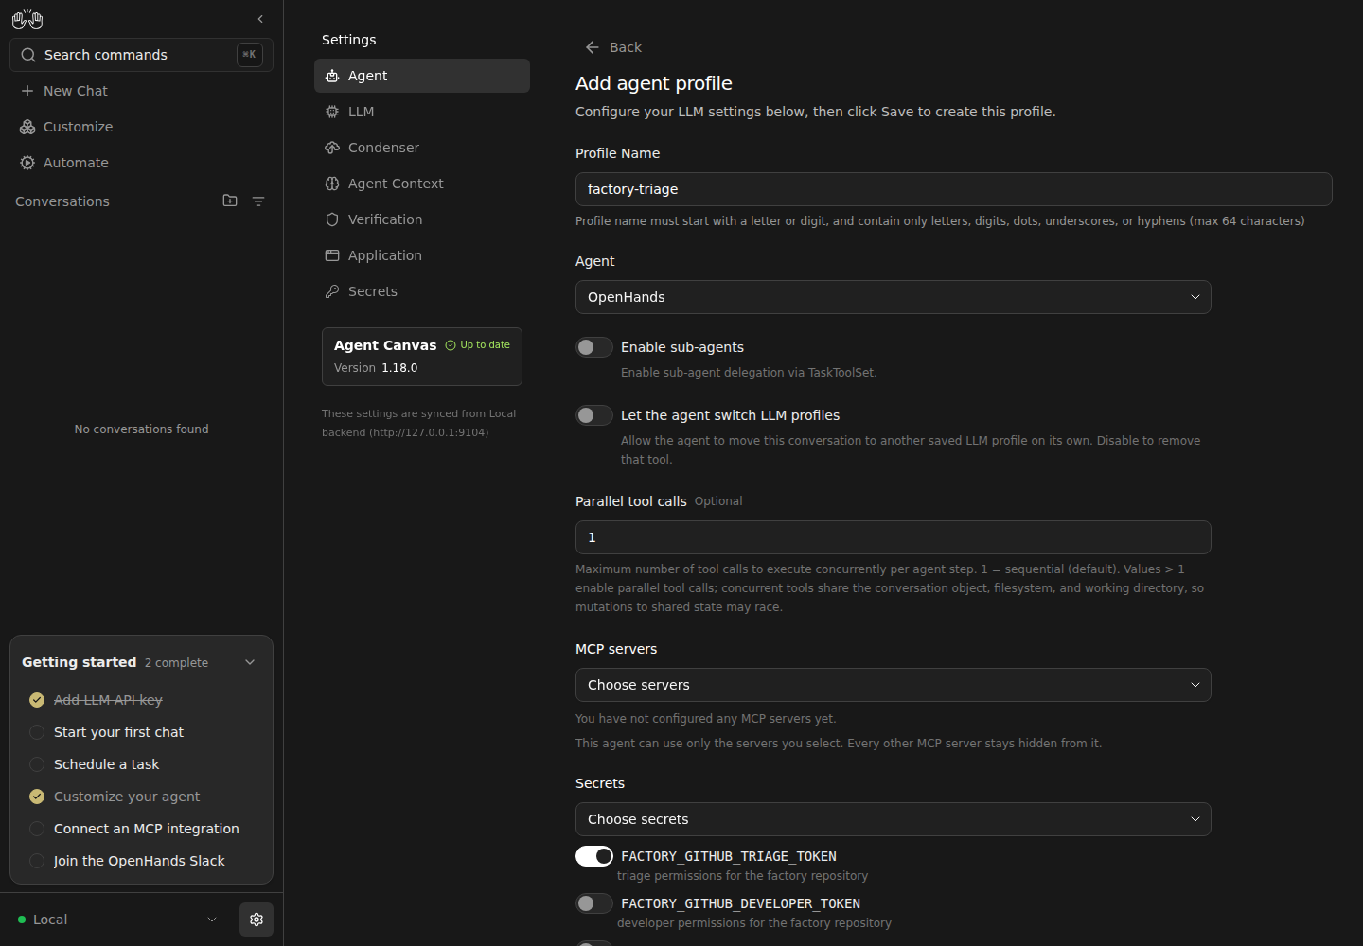Check the Start your first chat circle
This screenshot has height=946, width=1363.
click(x=37, y=732)
